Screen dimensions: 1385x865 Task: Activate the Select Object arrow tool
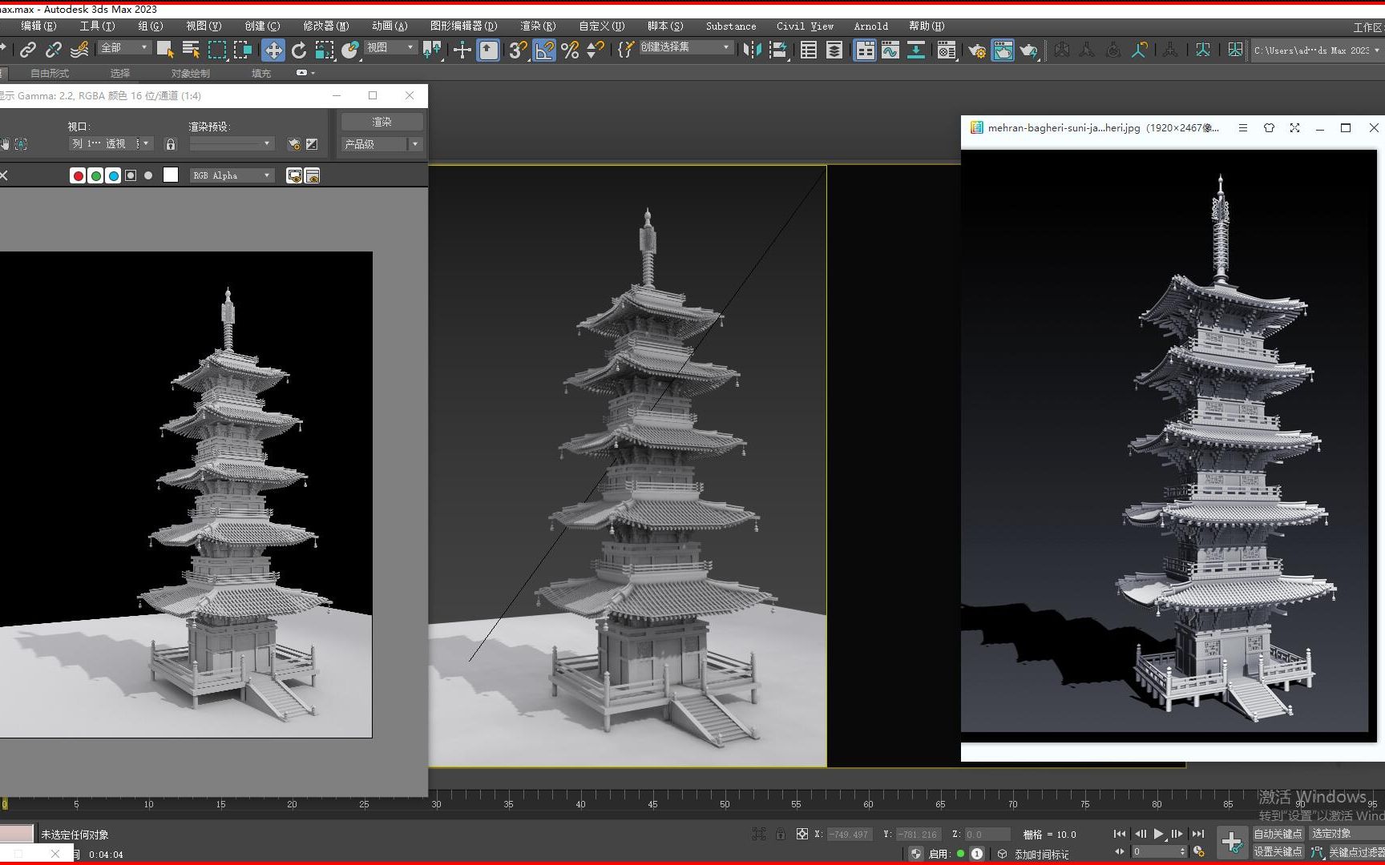pos(164,48)
